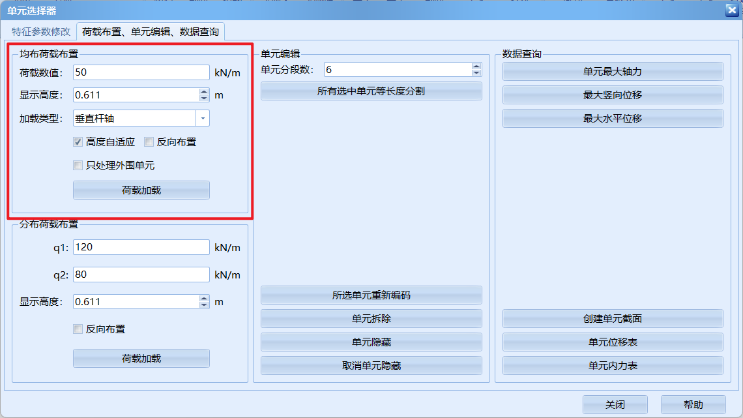Click 所选单元重新编码 button
The width and height of the screenshot is (743, 418).
pyautogui.click(x=371, y=295)
